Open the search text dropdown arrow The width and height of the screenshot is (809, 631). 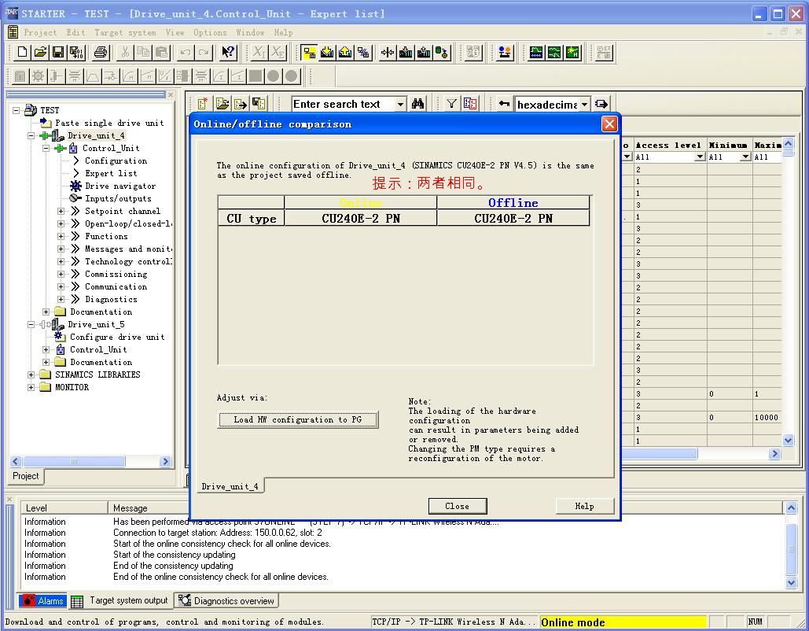point(400,105)
